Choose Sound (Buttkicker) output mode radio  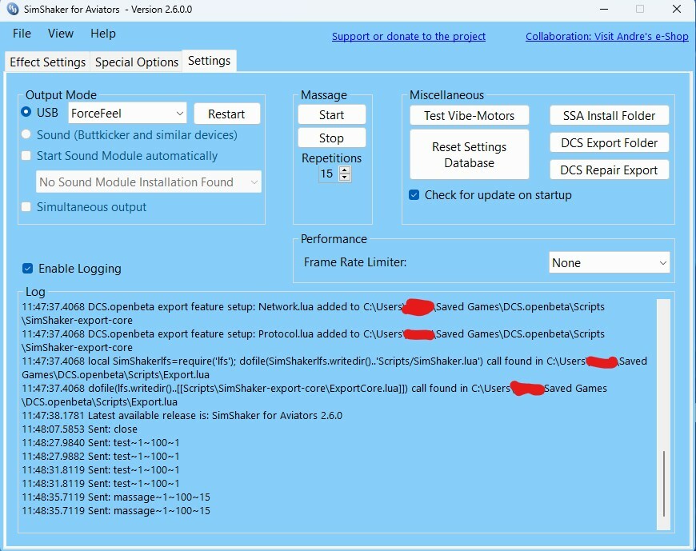(26, 134)
